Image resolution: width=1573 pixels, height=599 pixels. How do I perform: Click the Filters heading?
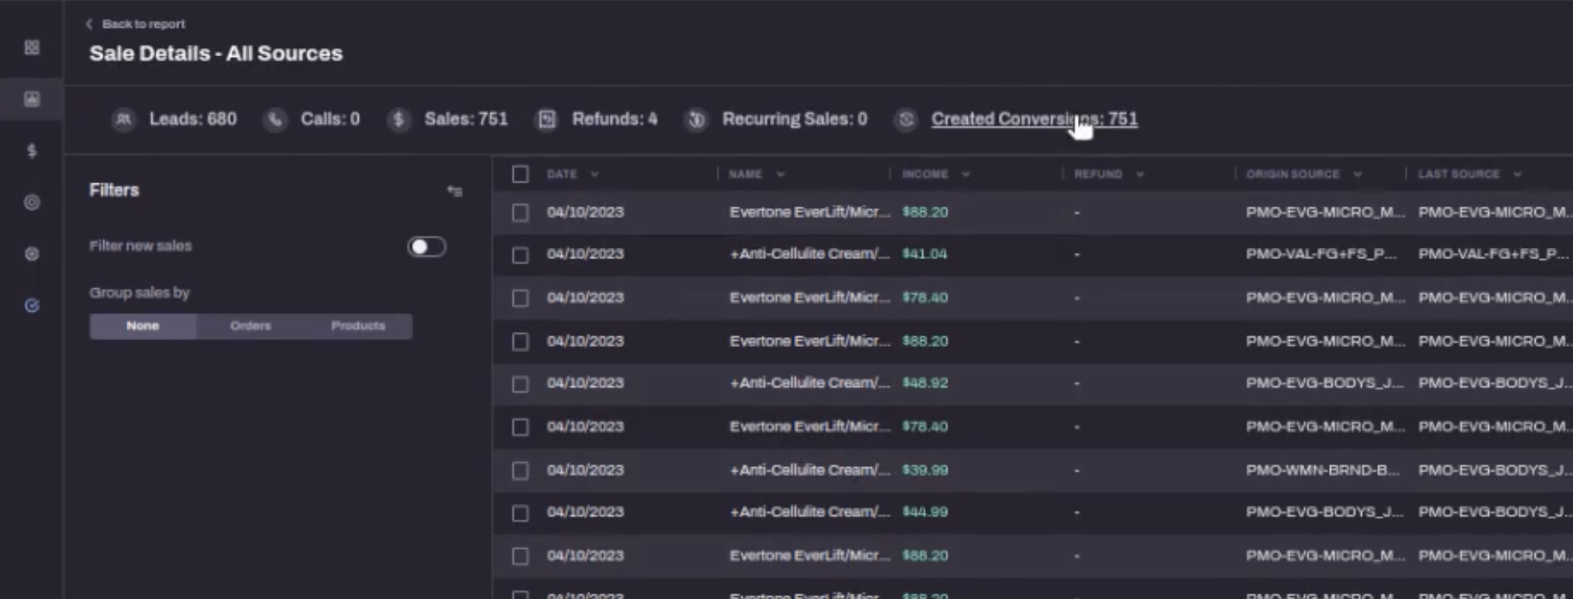point(114,190)
